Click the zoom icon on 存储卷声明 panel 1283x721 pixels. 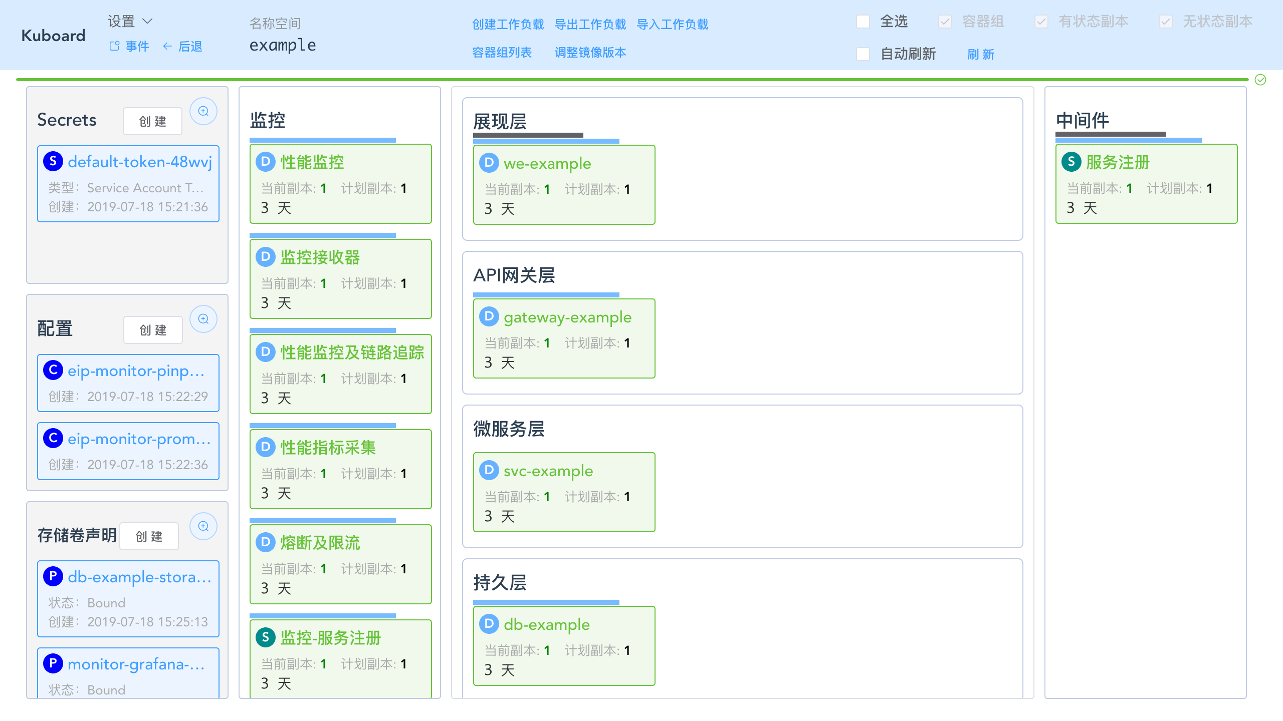click(x=203, y=526)
